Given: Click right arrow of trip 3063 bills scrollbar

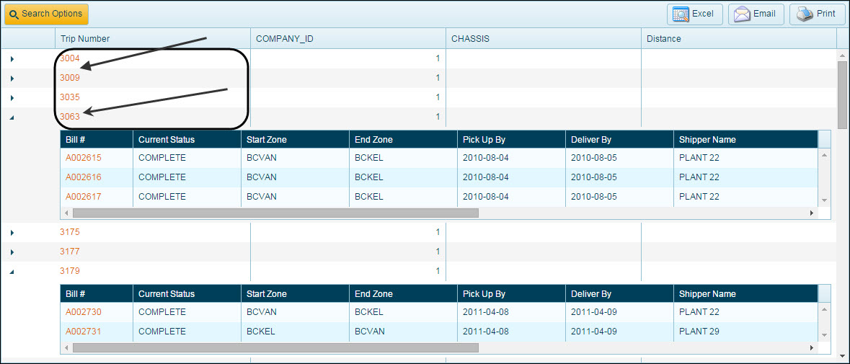Looking at the screenshot, I should click(x=812, y=213).
